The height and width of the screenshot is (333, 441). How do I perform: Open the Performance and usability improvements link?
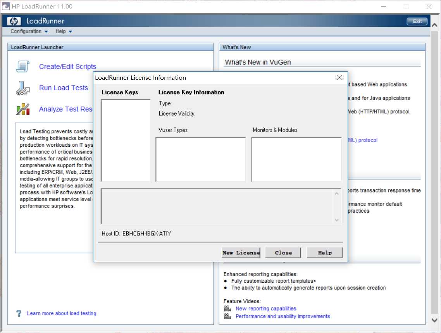click(283, 316)
